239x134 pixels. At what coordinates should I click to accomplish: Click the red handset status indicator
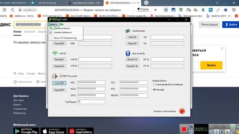182,111
